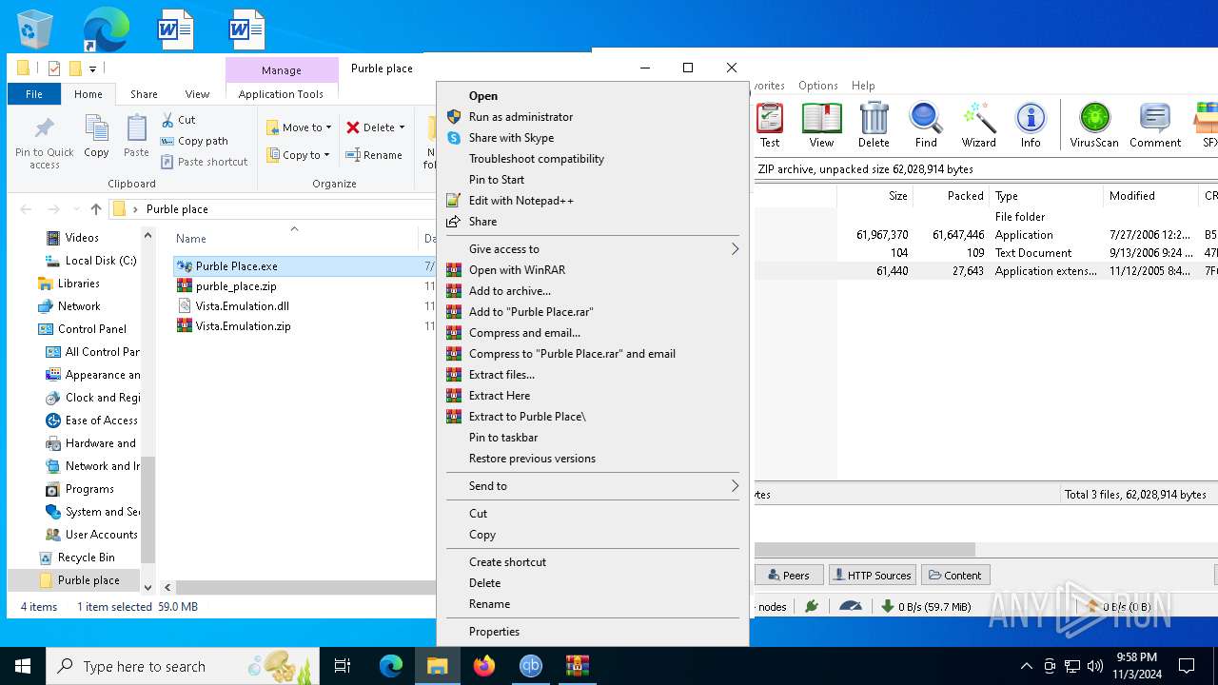Open the WinRAR Help menu
Viewport: 1218px width, 685px height.
[863, 86]
